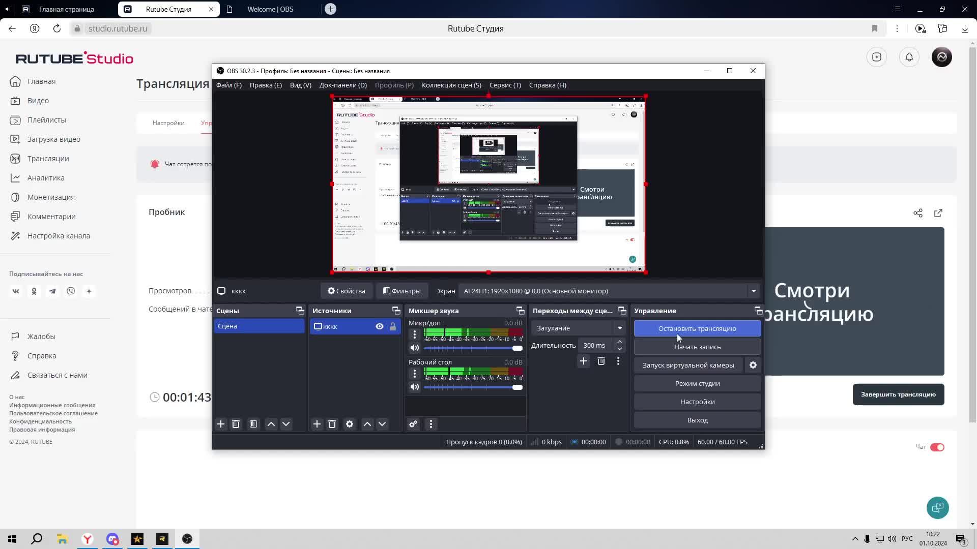Open Рабочий стол channel options dots
The image size is (977, 549).
point(415,374)
